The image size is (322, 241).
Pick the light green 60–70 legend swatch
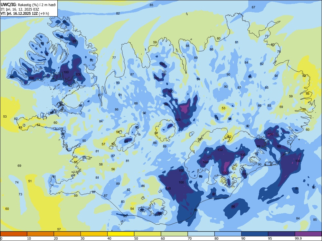[x=174, y=234]
